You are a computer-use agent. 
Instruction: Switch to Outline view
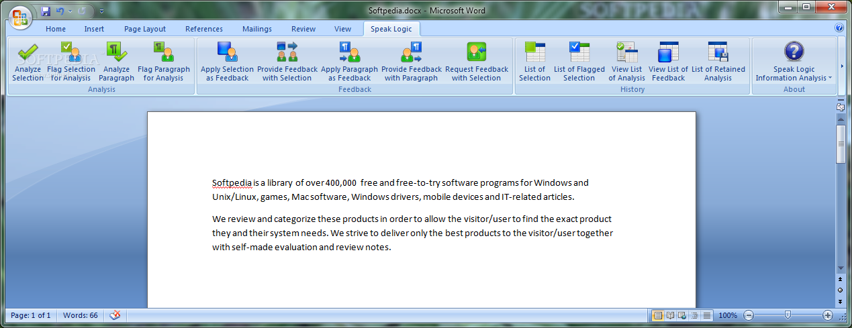tap(694, 315)
